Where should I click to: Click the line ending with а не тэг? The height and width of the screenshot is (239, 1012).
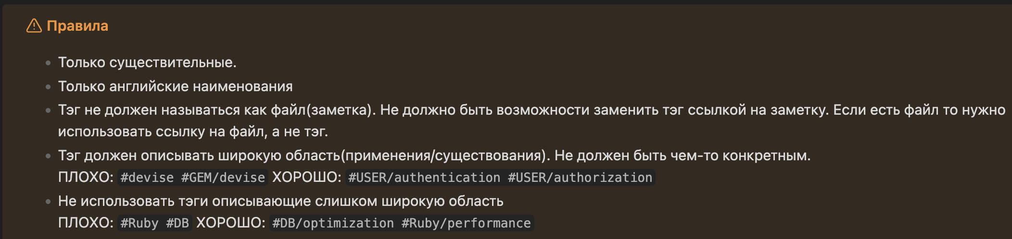[192, 132]
